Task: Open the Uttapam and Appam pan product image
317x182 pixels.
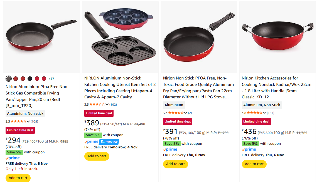Action: (x=120, y=38)
